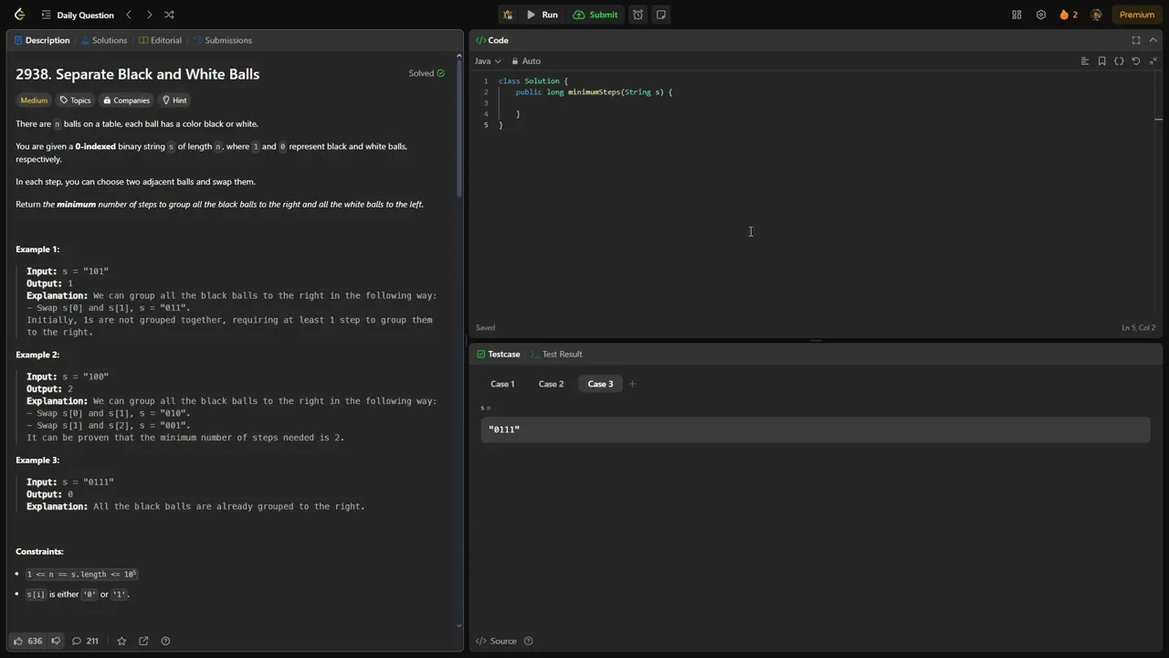The height and width of the screenshot is (658, 1169).
Task: Click the format code braces icon
Action: coord(1119,61)
